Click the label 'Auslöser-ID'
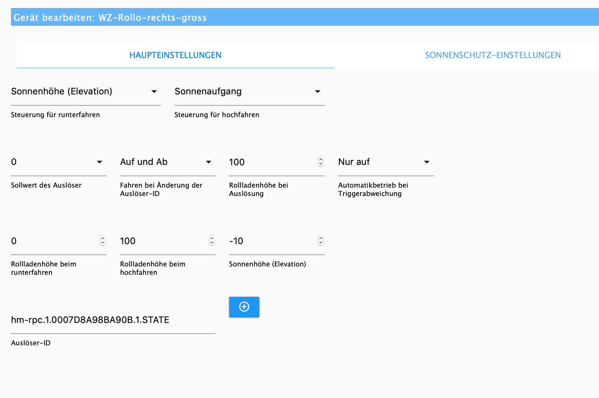599x398 pixels. click(31, 343)
